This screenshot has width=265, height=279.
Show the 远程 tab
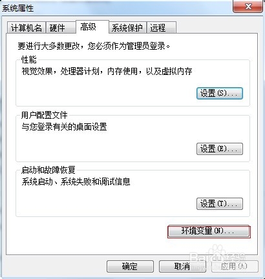pos(162,28)
